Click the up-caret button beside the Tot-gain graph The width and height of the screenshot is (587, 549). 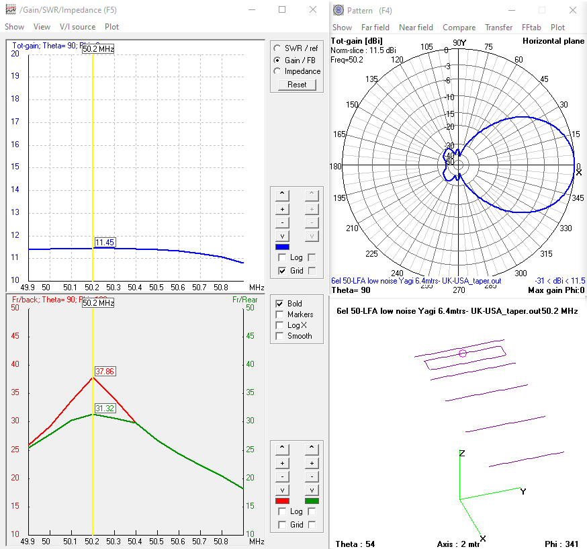(282, 196)
